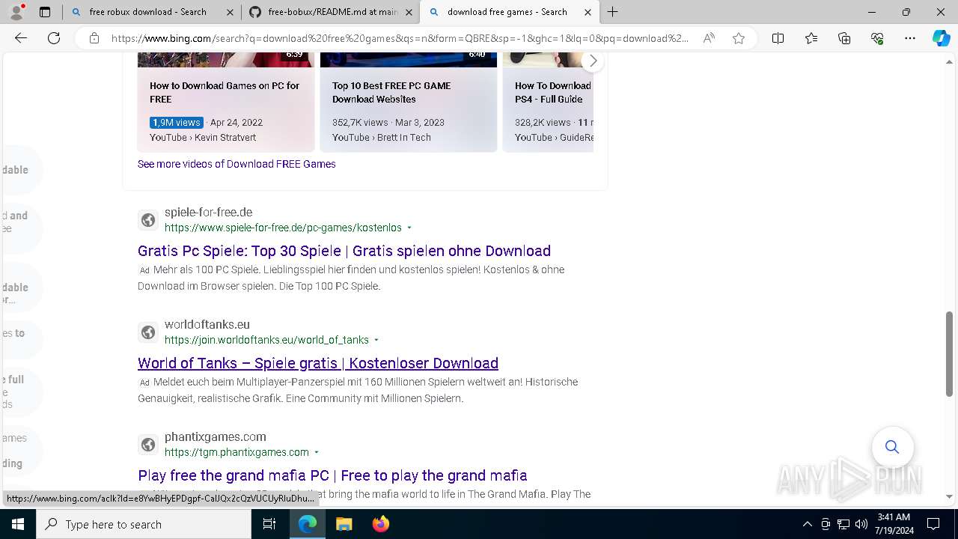Click spiele-for-free.de globe favicon
The image size is (958, 539).
148,220
